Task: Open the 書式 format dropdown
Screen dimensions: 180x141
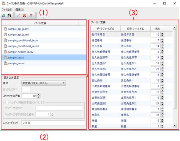Action: coord(44,83)
